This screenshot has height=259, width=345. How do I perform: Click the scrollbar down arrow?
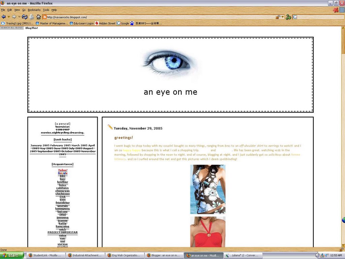coord(343,246)
